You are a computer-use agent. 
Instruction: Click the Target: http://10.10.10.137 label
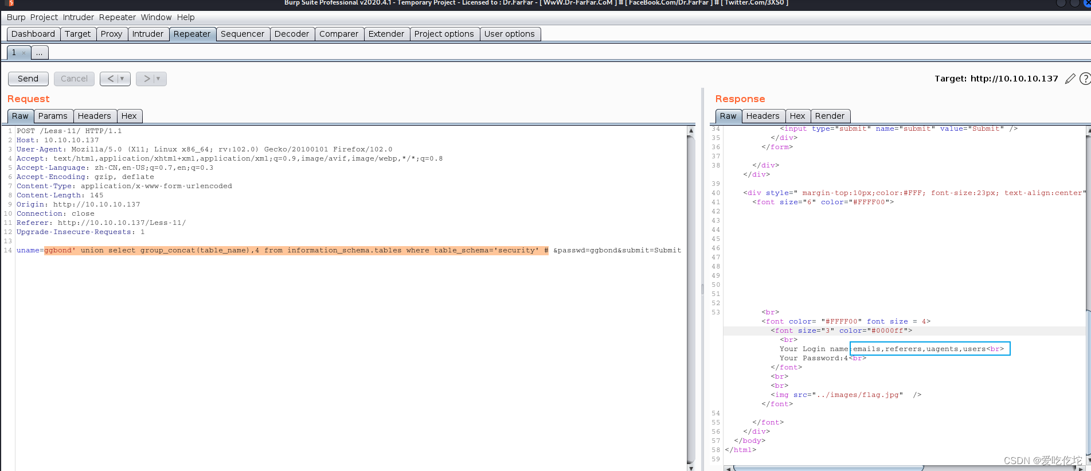[996, 79]
